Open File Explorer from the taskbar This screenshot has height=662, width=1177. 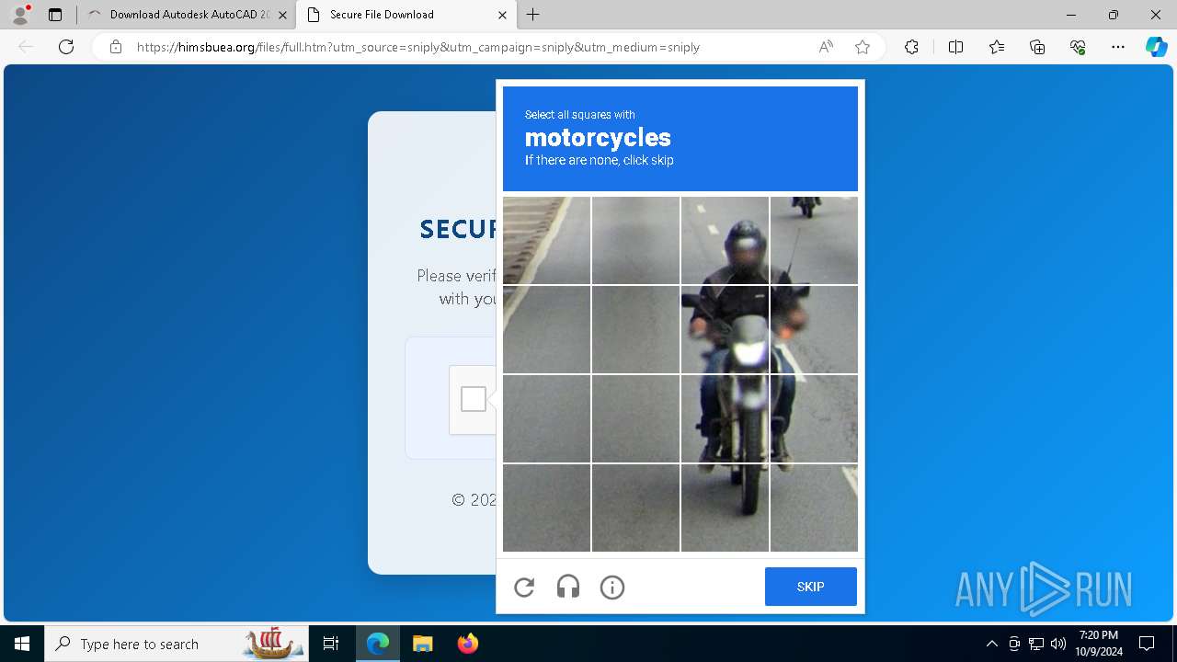pos(422,644)
